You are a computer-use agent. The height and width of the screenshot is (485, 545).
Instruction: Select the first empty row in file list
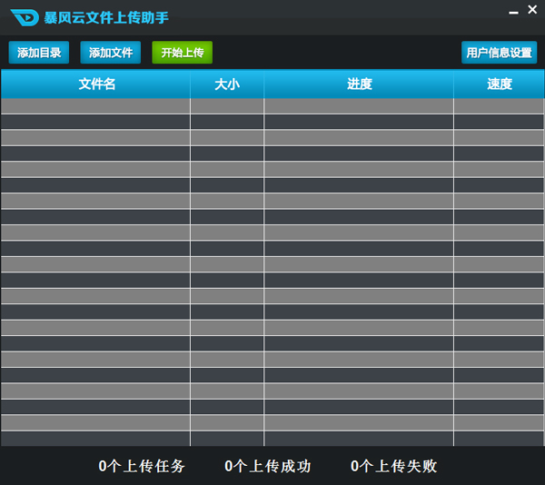click(272, 106)
